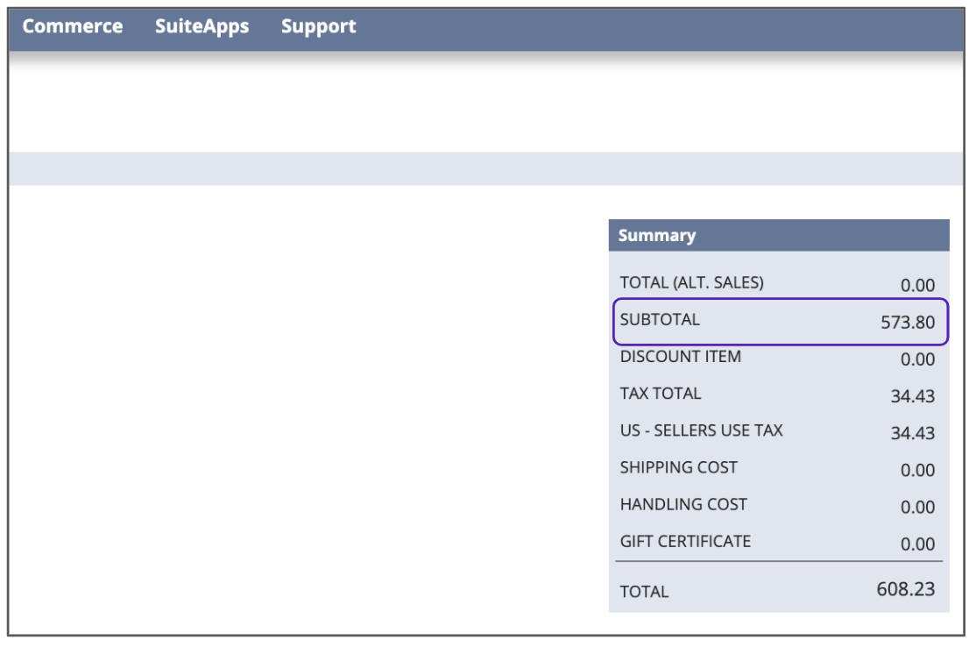Select the SUBTOTAL label
The height and width of the screenshot is (647, 976).
point(660,320)
